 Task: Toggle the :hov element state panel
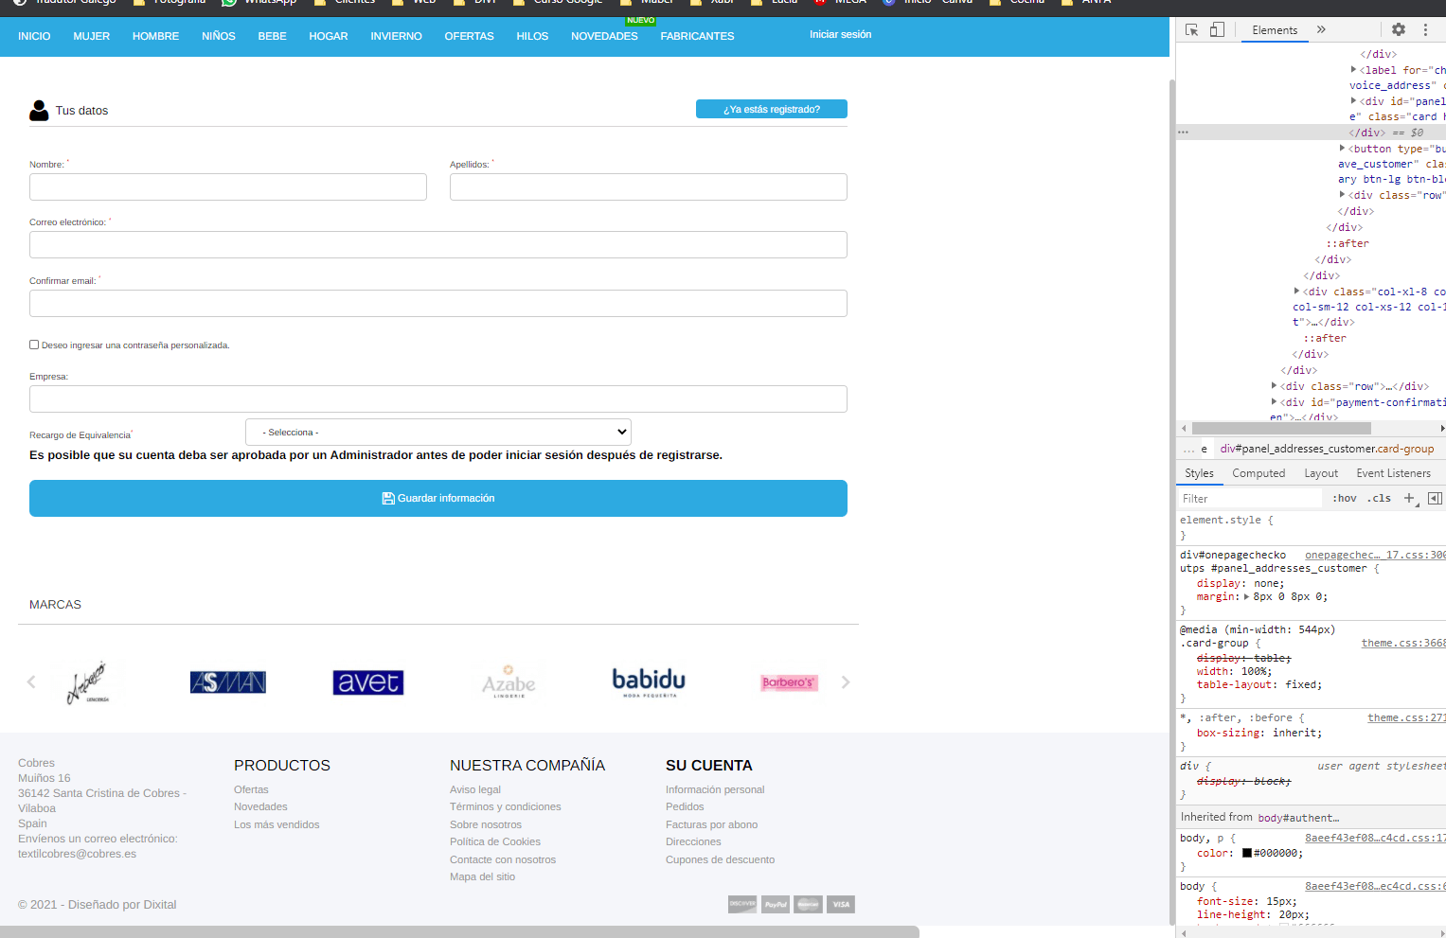[1344, 498]
